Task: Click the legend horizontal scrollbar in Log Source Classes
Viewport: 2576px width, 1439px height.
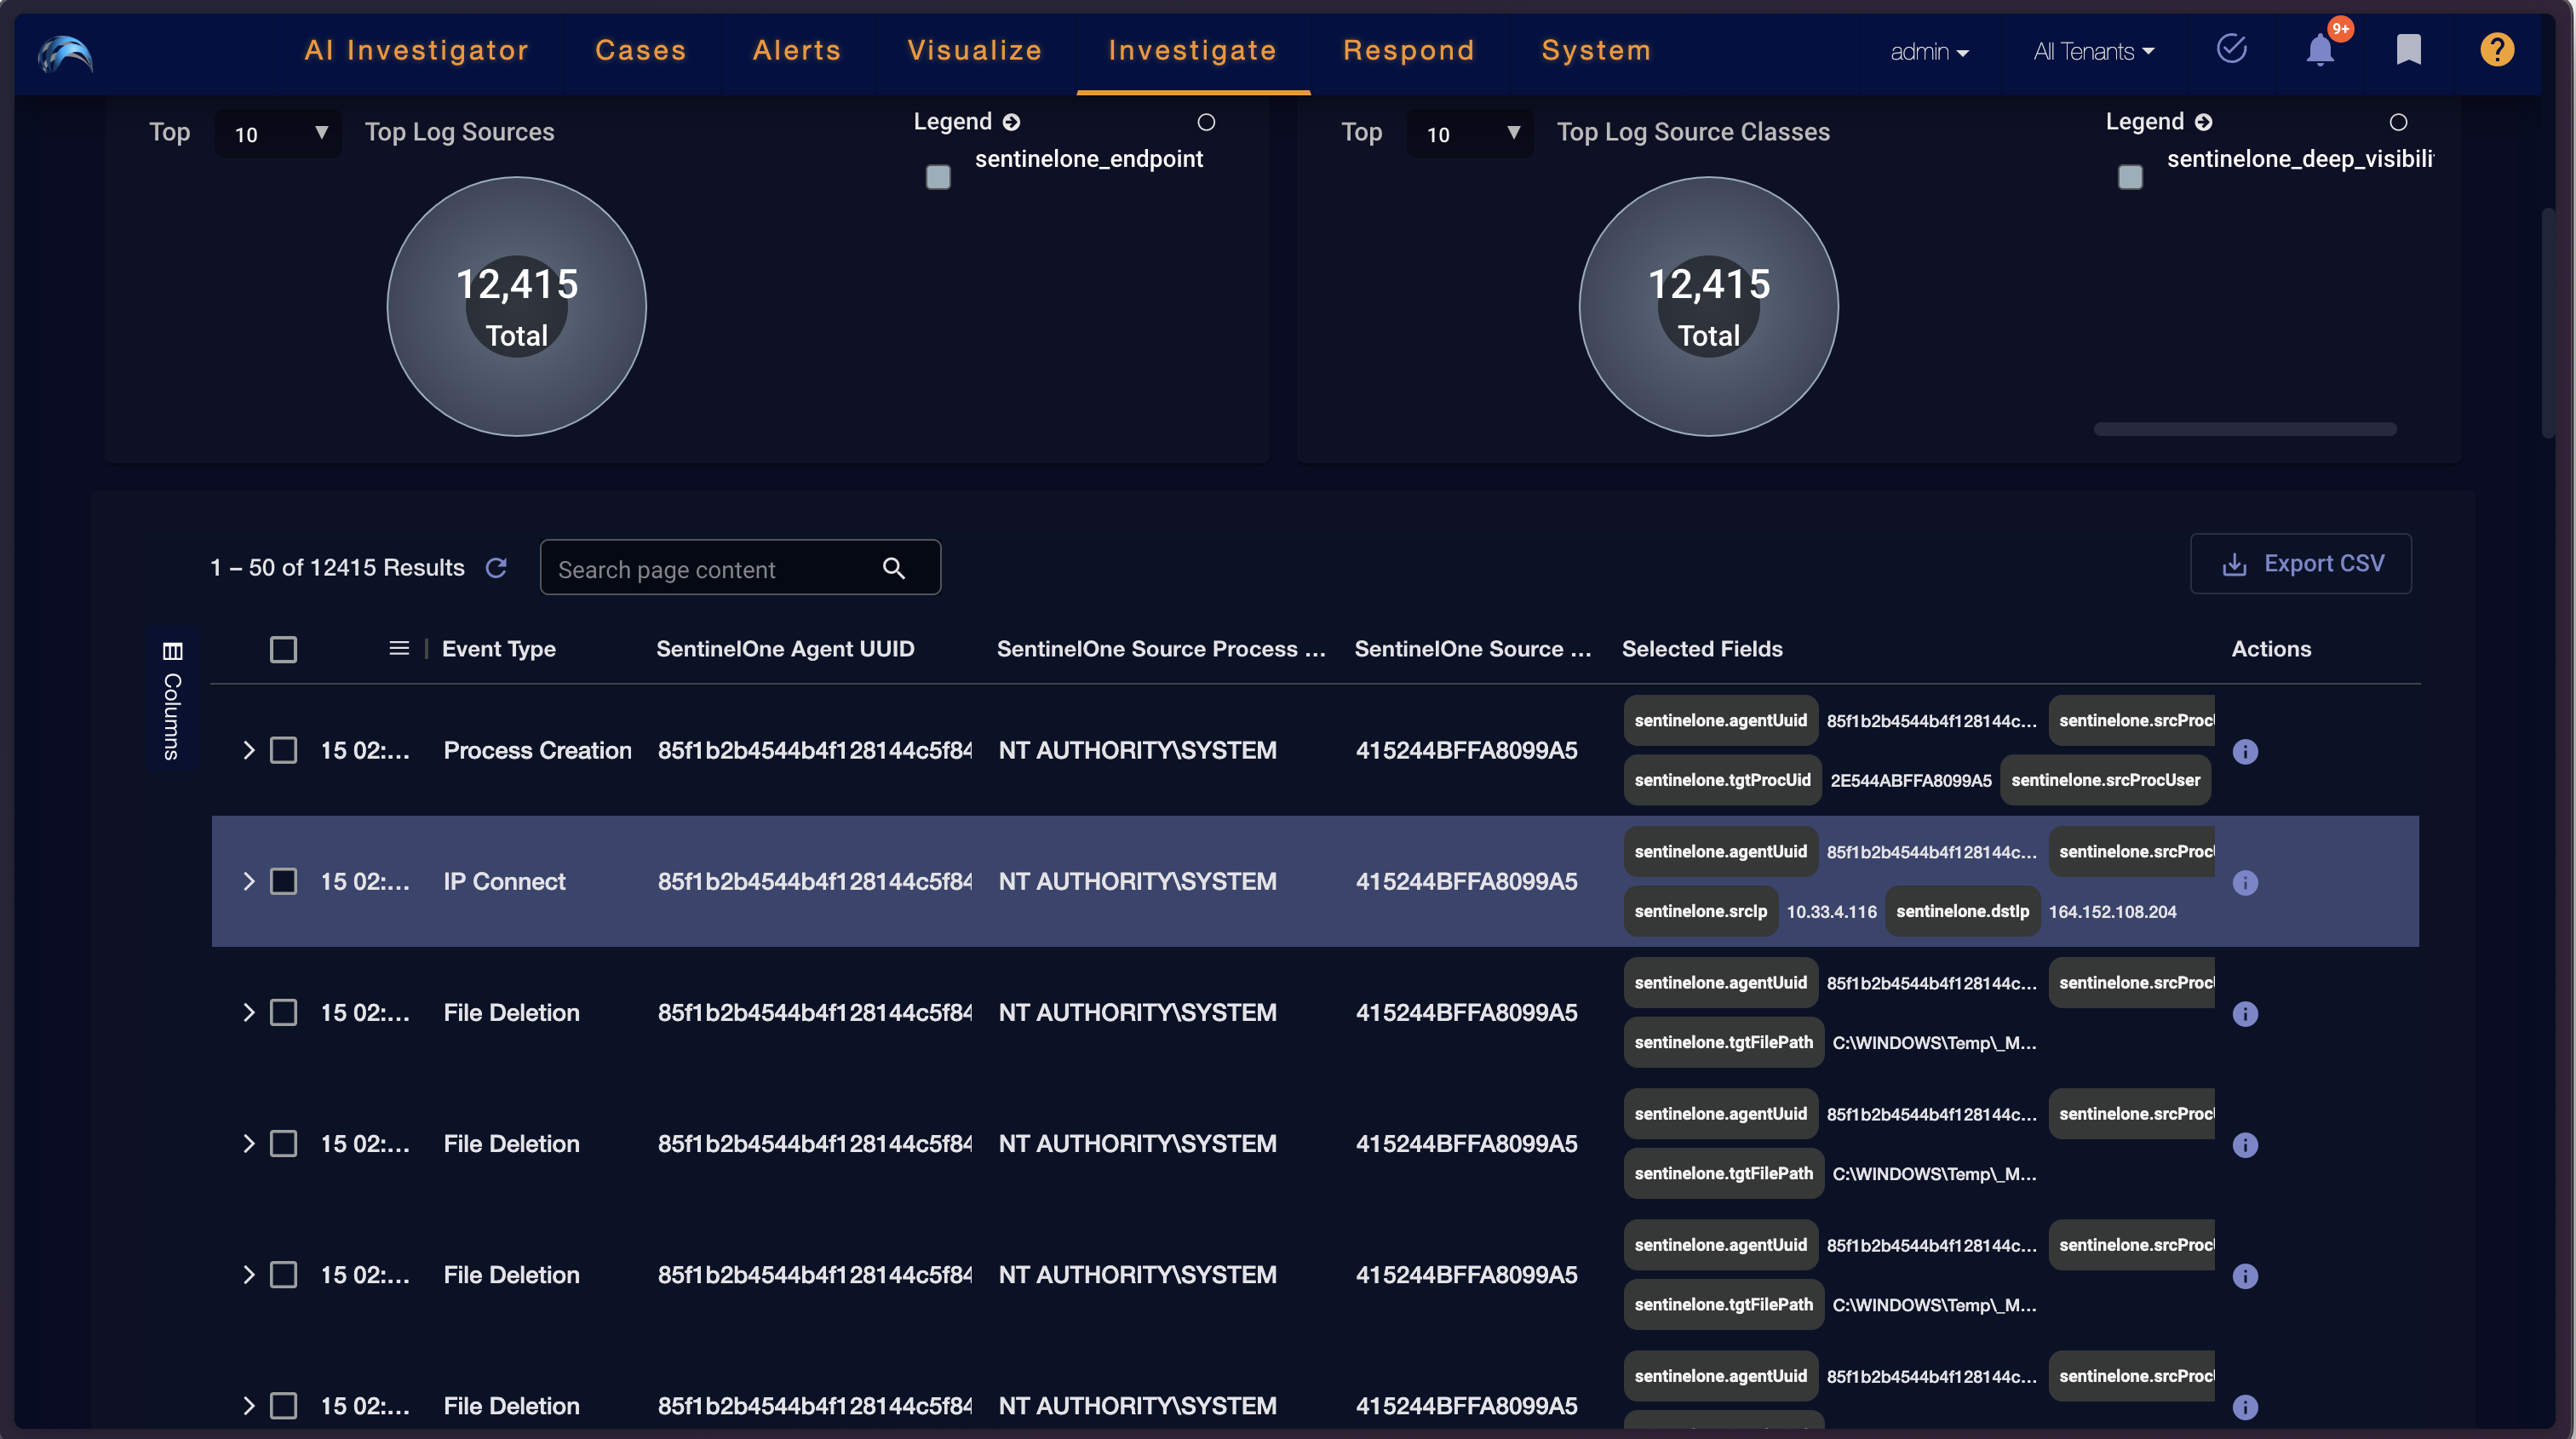Action: (x=2245, y=429)
